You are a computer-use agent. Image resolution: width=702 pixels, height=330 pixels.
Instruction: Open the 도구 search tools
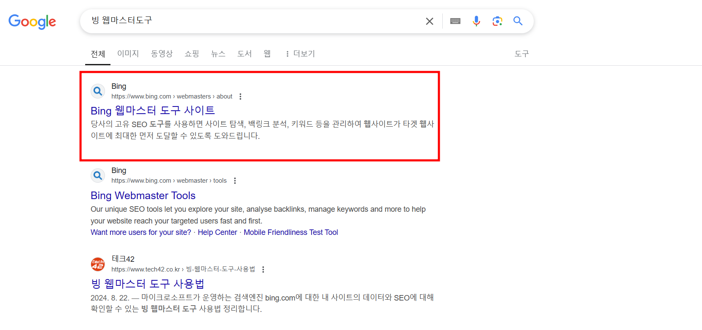(x=522, y=53)
